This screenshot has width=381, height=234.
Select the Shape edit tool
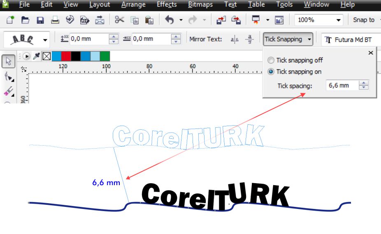click(9, 77)
